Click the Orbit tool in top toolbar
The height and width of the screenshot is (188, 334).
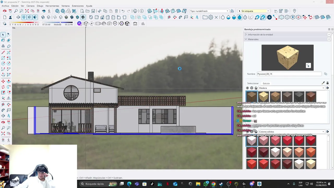coord(5,11)
